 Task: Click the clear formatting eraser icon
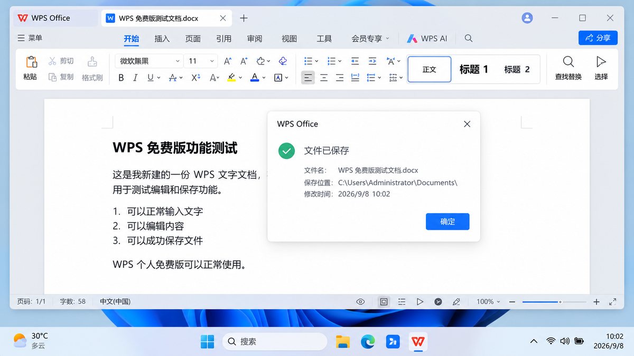[283, 61]
